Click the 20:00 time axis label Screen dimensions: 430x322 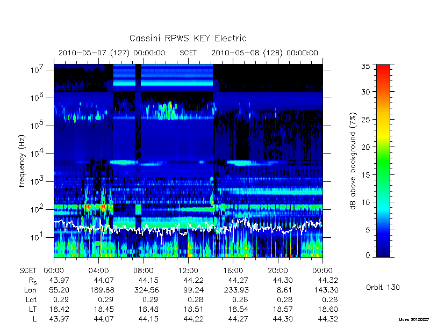pos(278,270)
